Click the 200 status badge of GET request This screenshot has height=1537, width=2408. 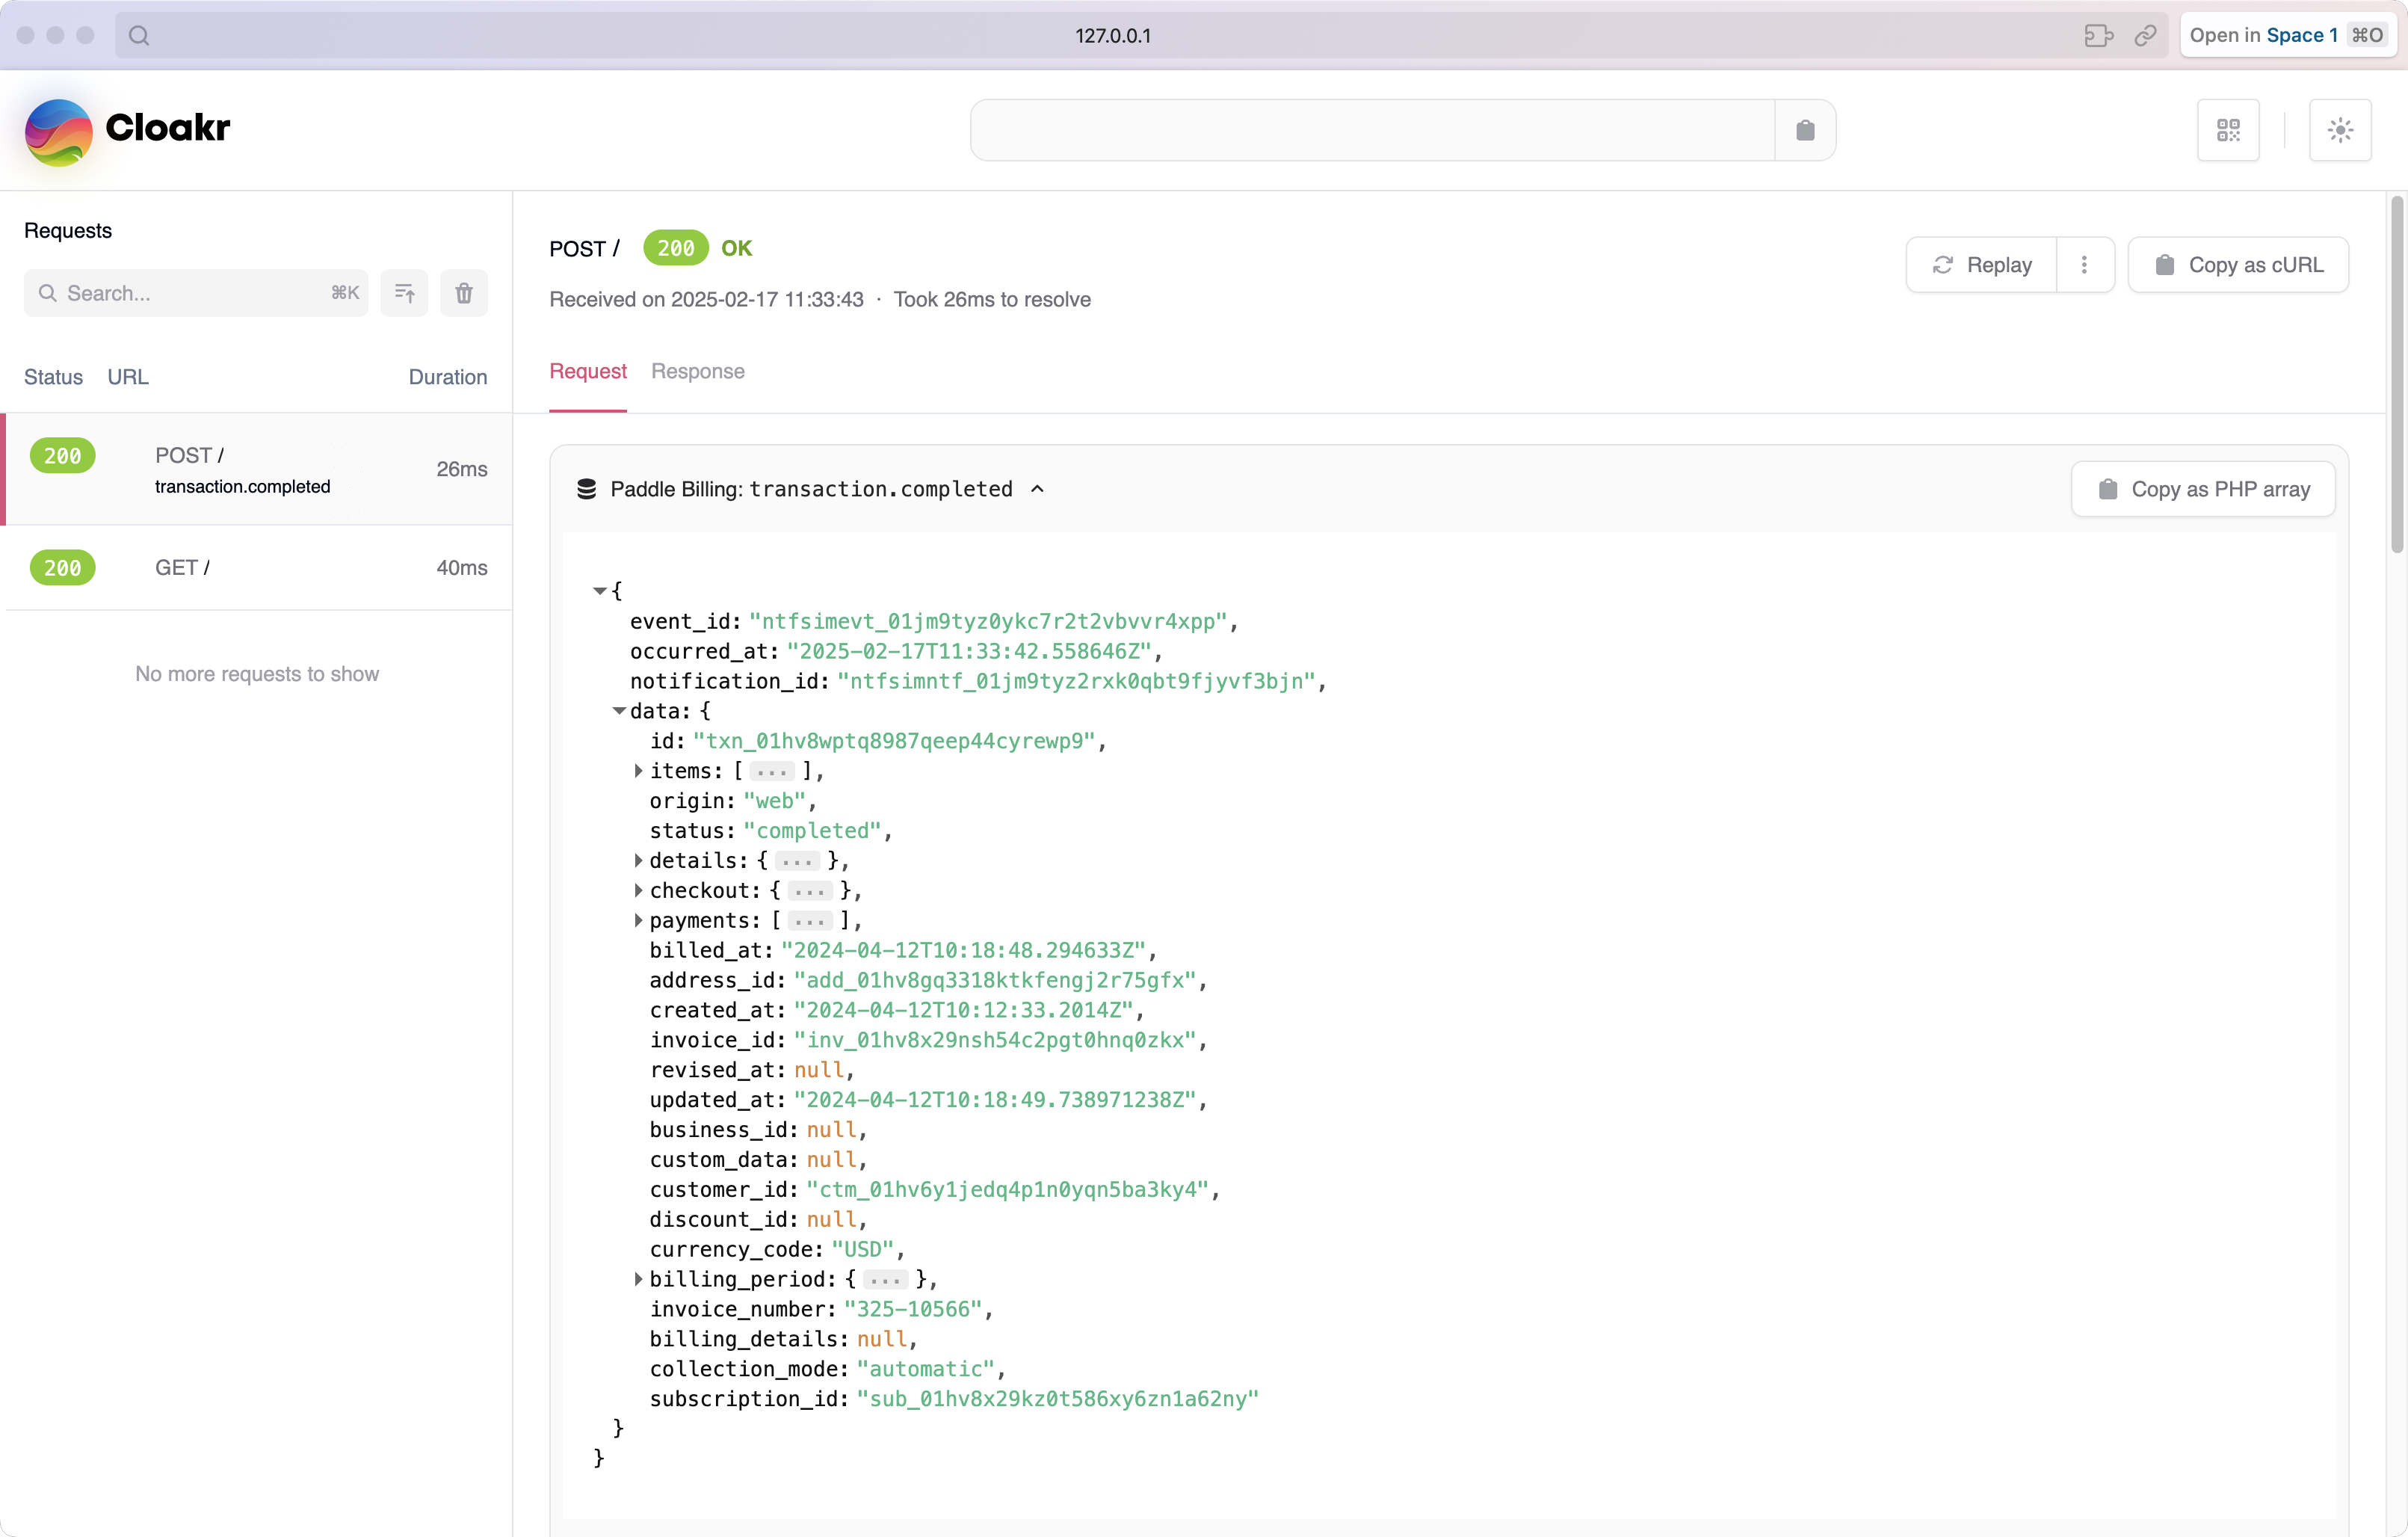pos(63,568)
